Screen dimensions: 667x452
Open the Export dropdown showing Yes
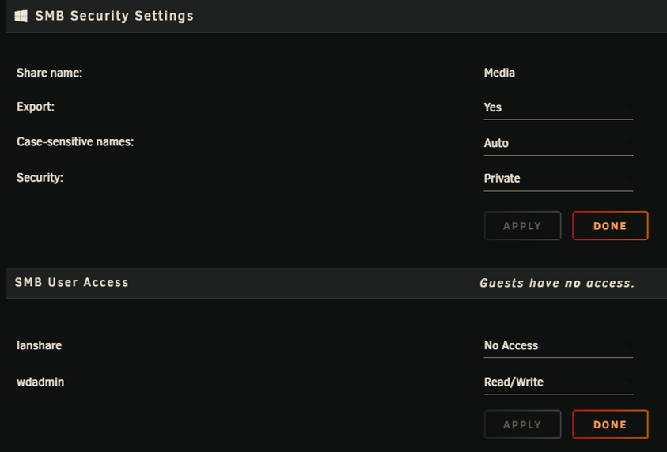(x=558, y=107)
